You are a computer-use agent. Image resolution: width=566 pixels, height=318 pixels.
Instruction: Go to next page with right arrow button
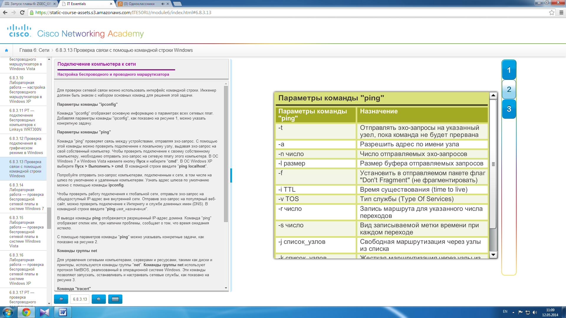[99, 299]
